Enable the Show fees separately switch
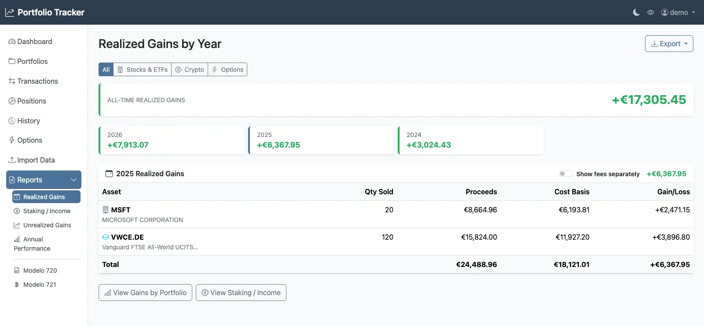The image size is (704, 326). click(x=565, y=174)
